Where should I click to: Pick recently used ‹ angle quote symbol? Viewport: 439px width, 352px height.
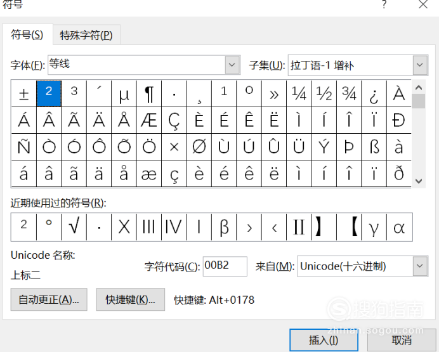coord(274,227)
